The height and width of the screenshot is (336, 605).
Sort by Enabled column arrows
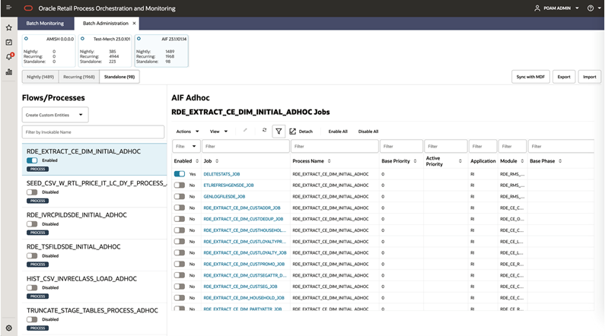[x=197, y=161]
